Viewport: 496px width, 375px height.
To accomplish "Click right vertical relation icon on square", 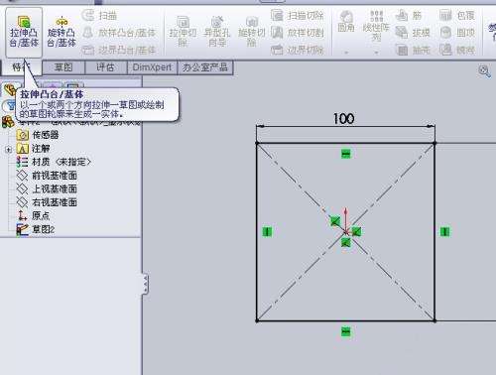I will pos(445,231).
